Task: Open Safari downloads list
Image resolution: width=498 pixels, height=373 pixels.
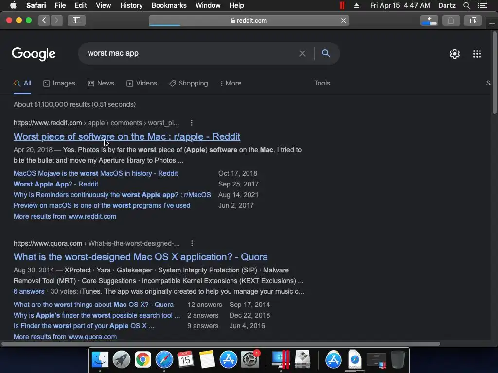Action: pos(429,20)
